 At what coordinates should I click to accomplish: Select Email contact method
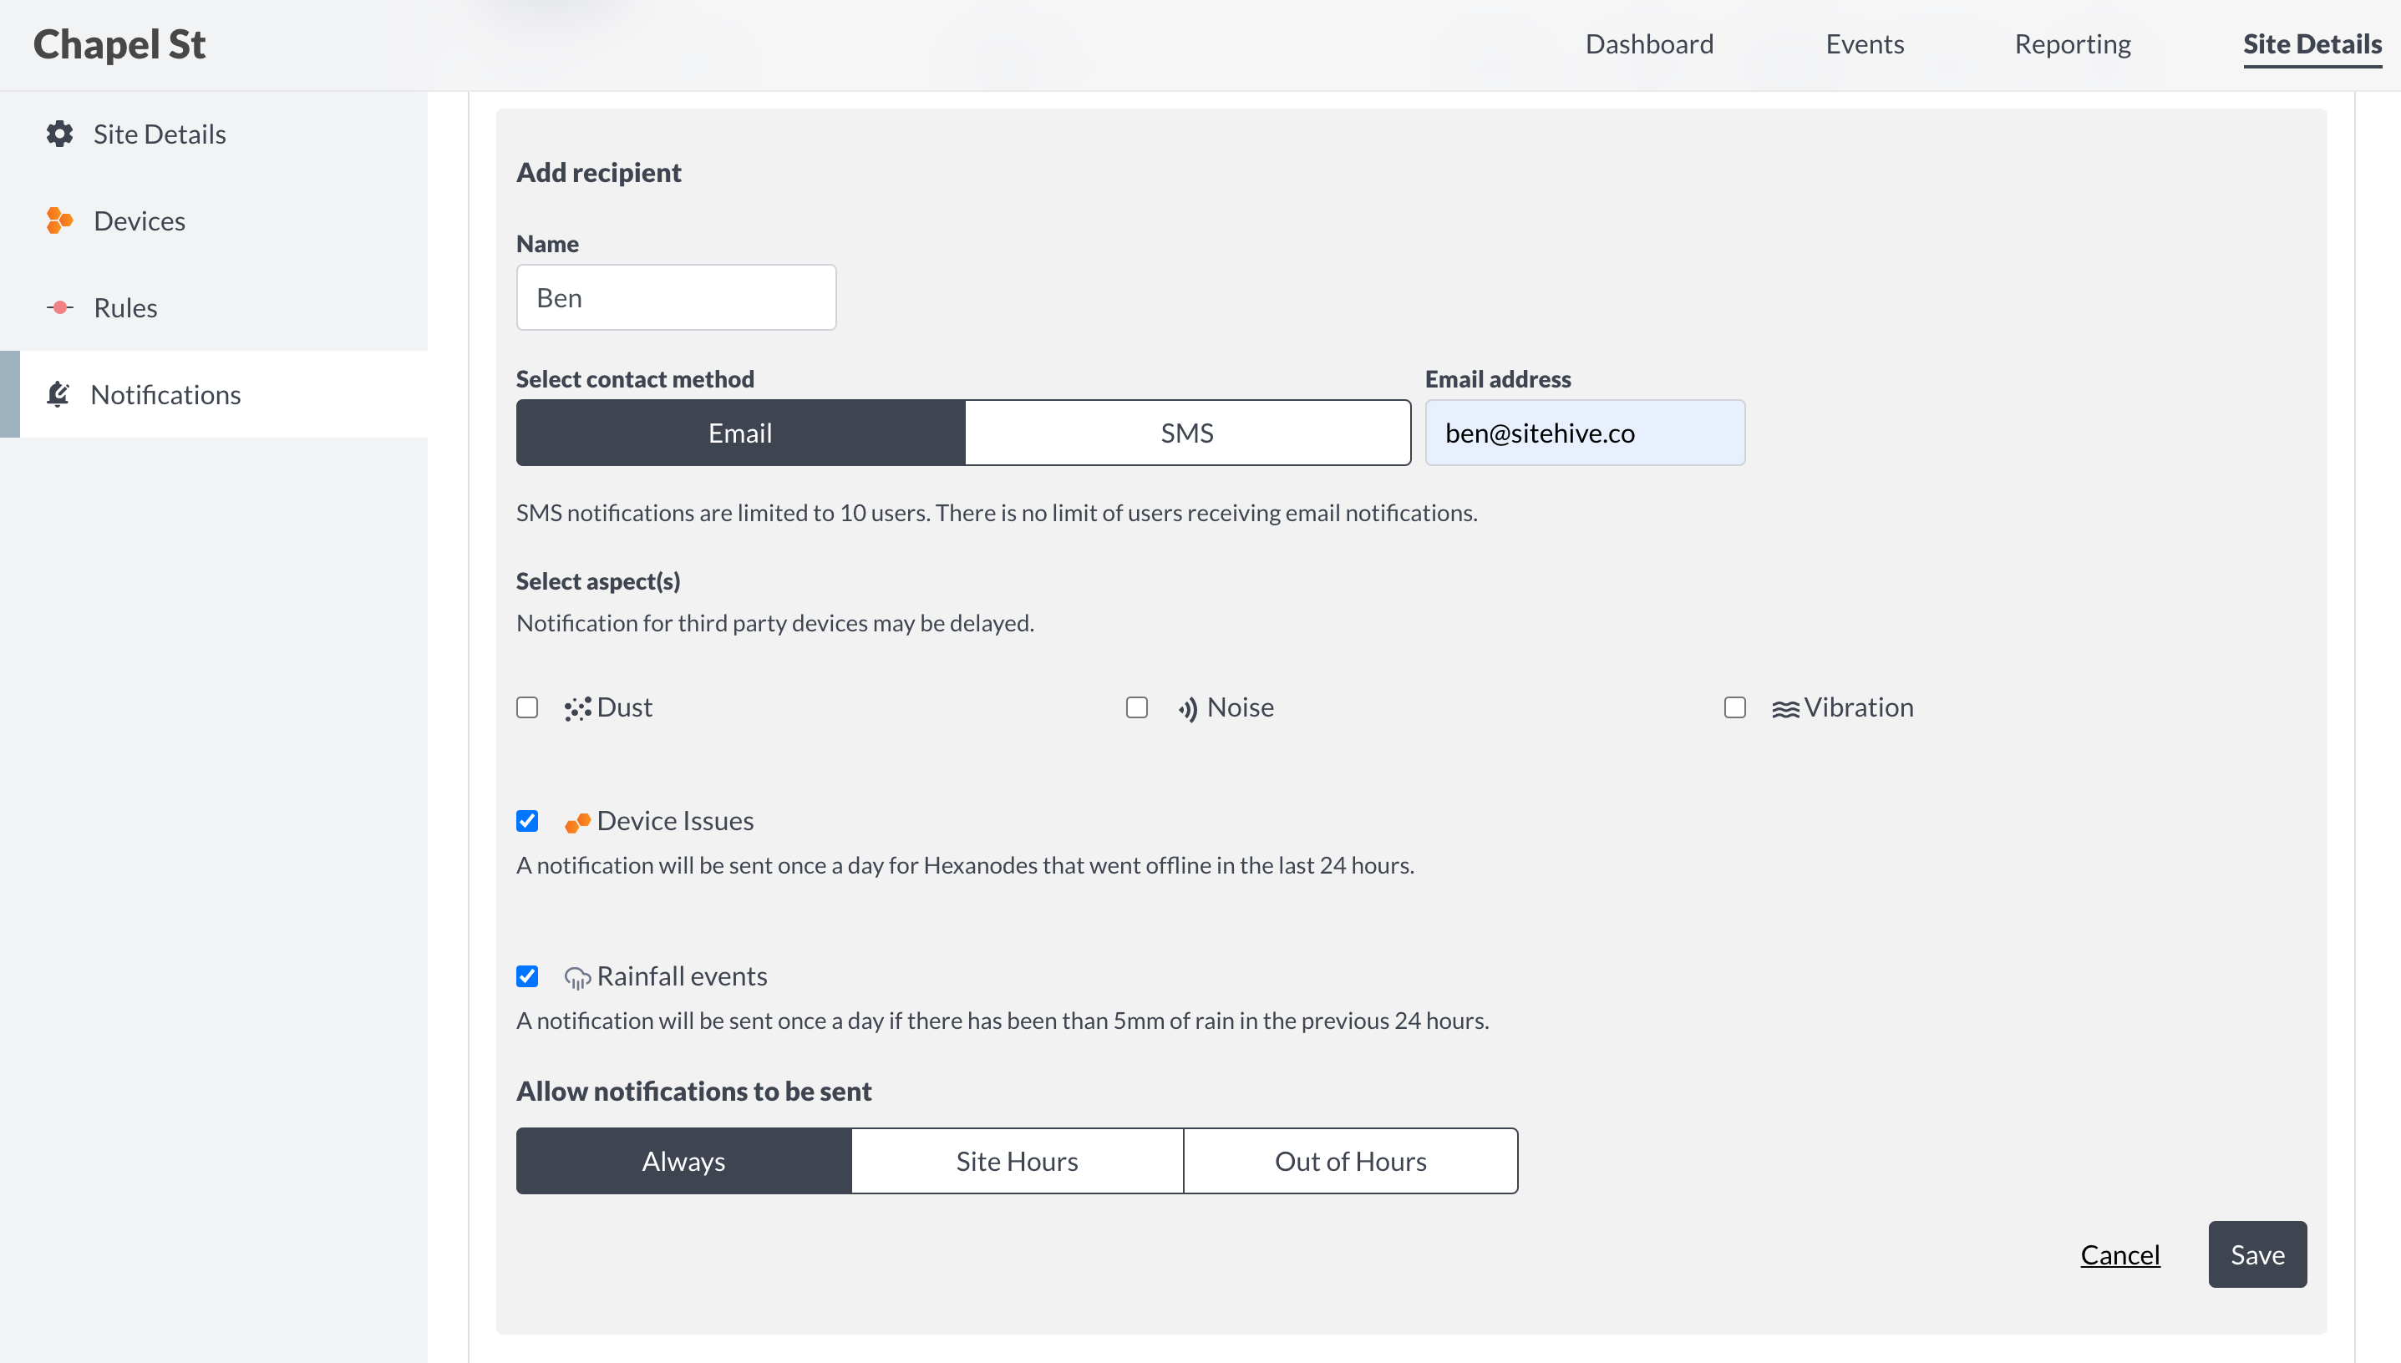(x=740, y=433)
